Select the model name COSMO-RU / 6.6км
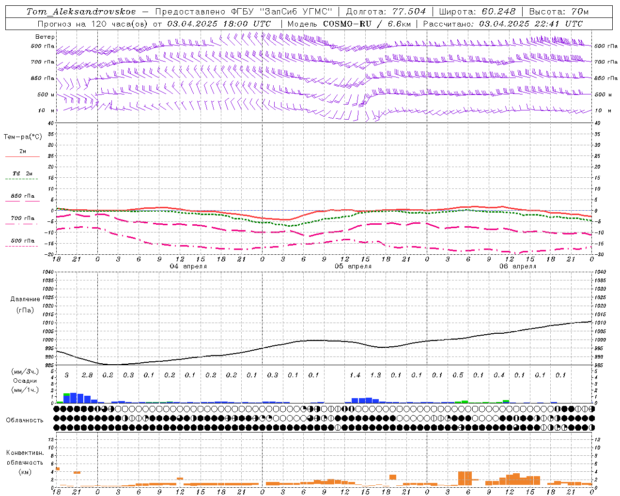Screen dimensions: 620x496 [367, 24]
